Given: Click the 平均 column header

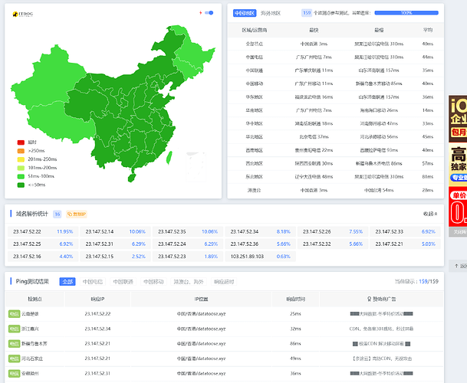Looking at the screenshot, I should coord(427,30).
